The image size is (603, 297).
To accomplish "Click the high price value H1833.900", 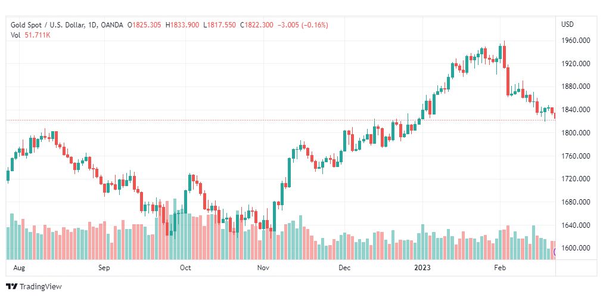I will [183, 25].
